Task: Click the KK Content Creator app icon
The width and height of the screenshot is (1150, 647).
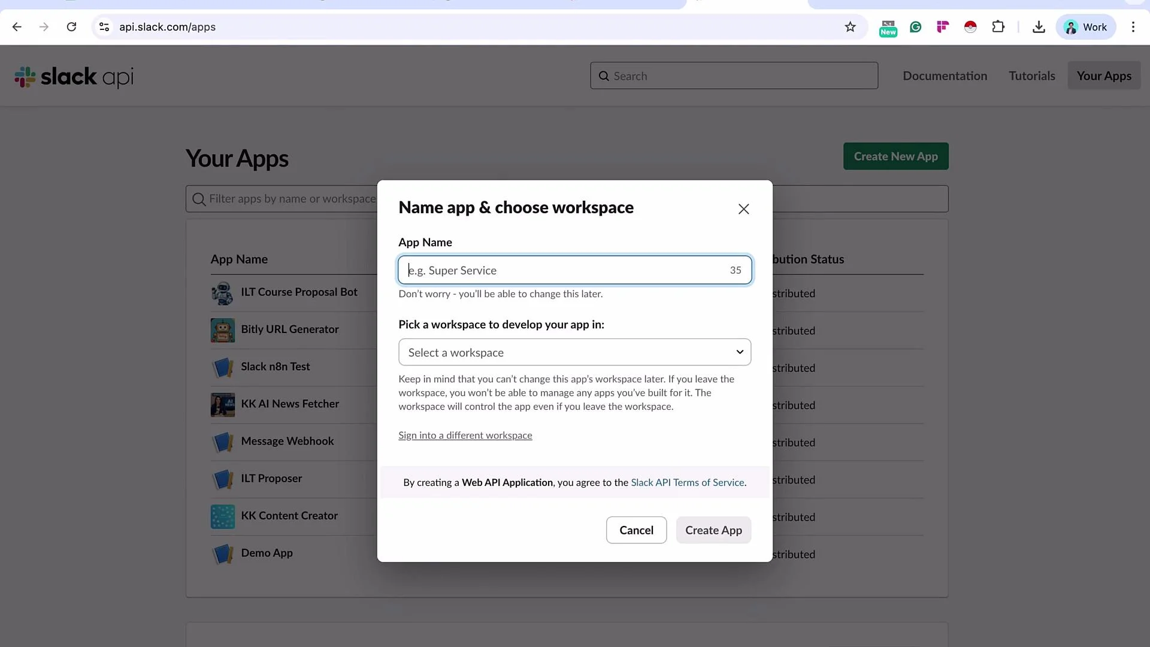Action: pos(223,516)
